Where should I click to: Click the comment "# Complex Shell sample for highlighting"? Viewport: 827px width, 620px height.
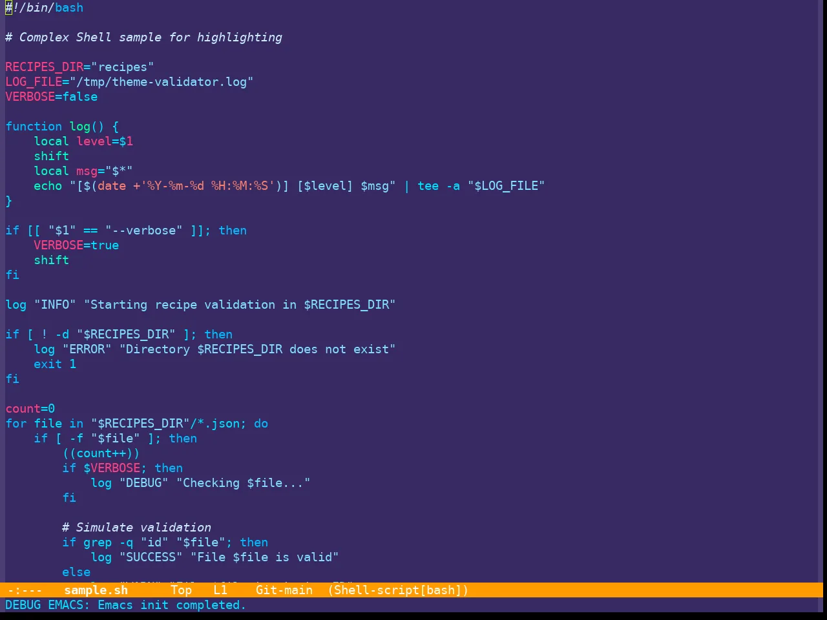pyautogui.click(x=143, y=37)
